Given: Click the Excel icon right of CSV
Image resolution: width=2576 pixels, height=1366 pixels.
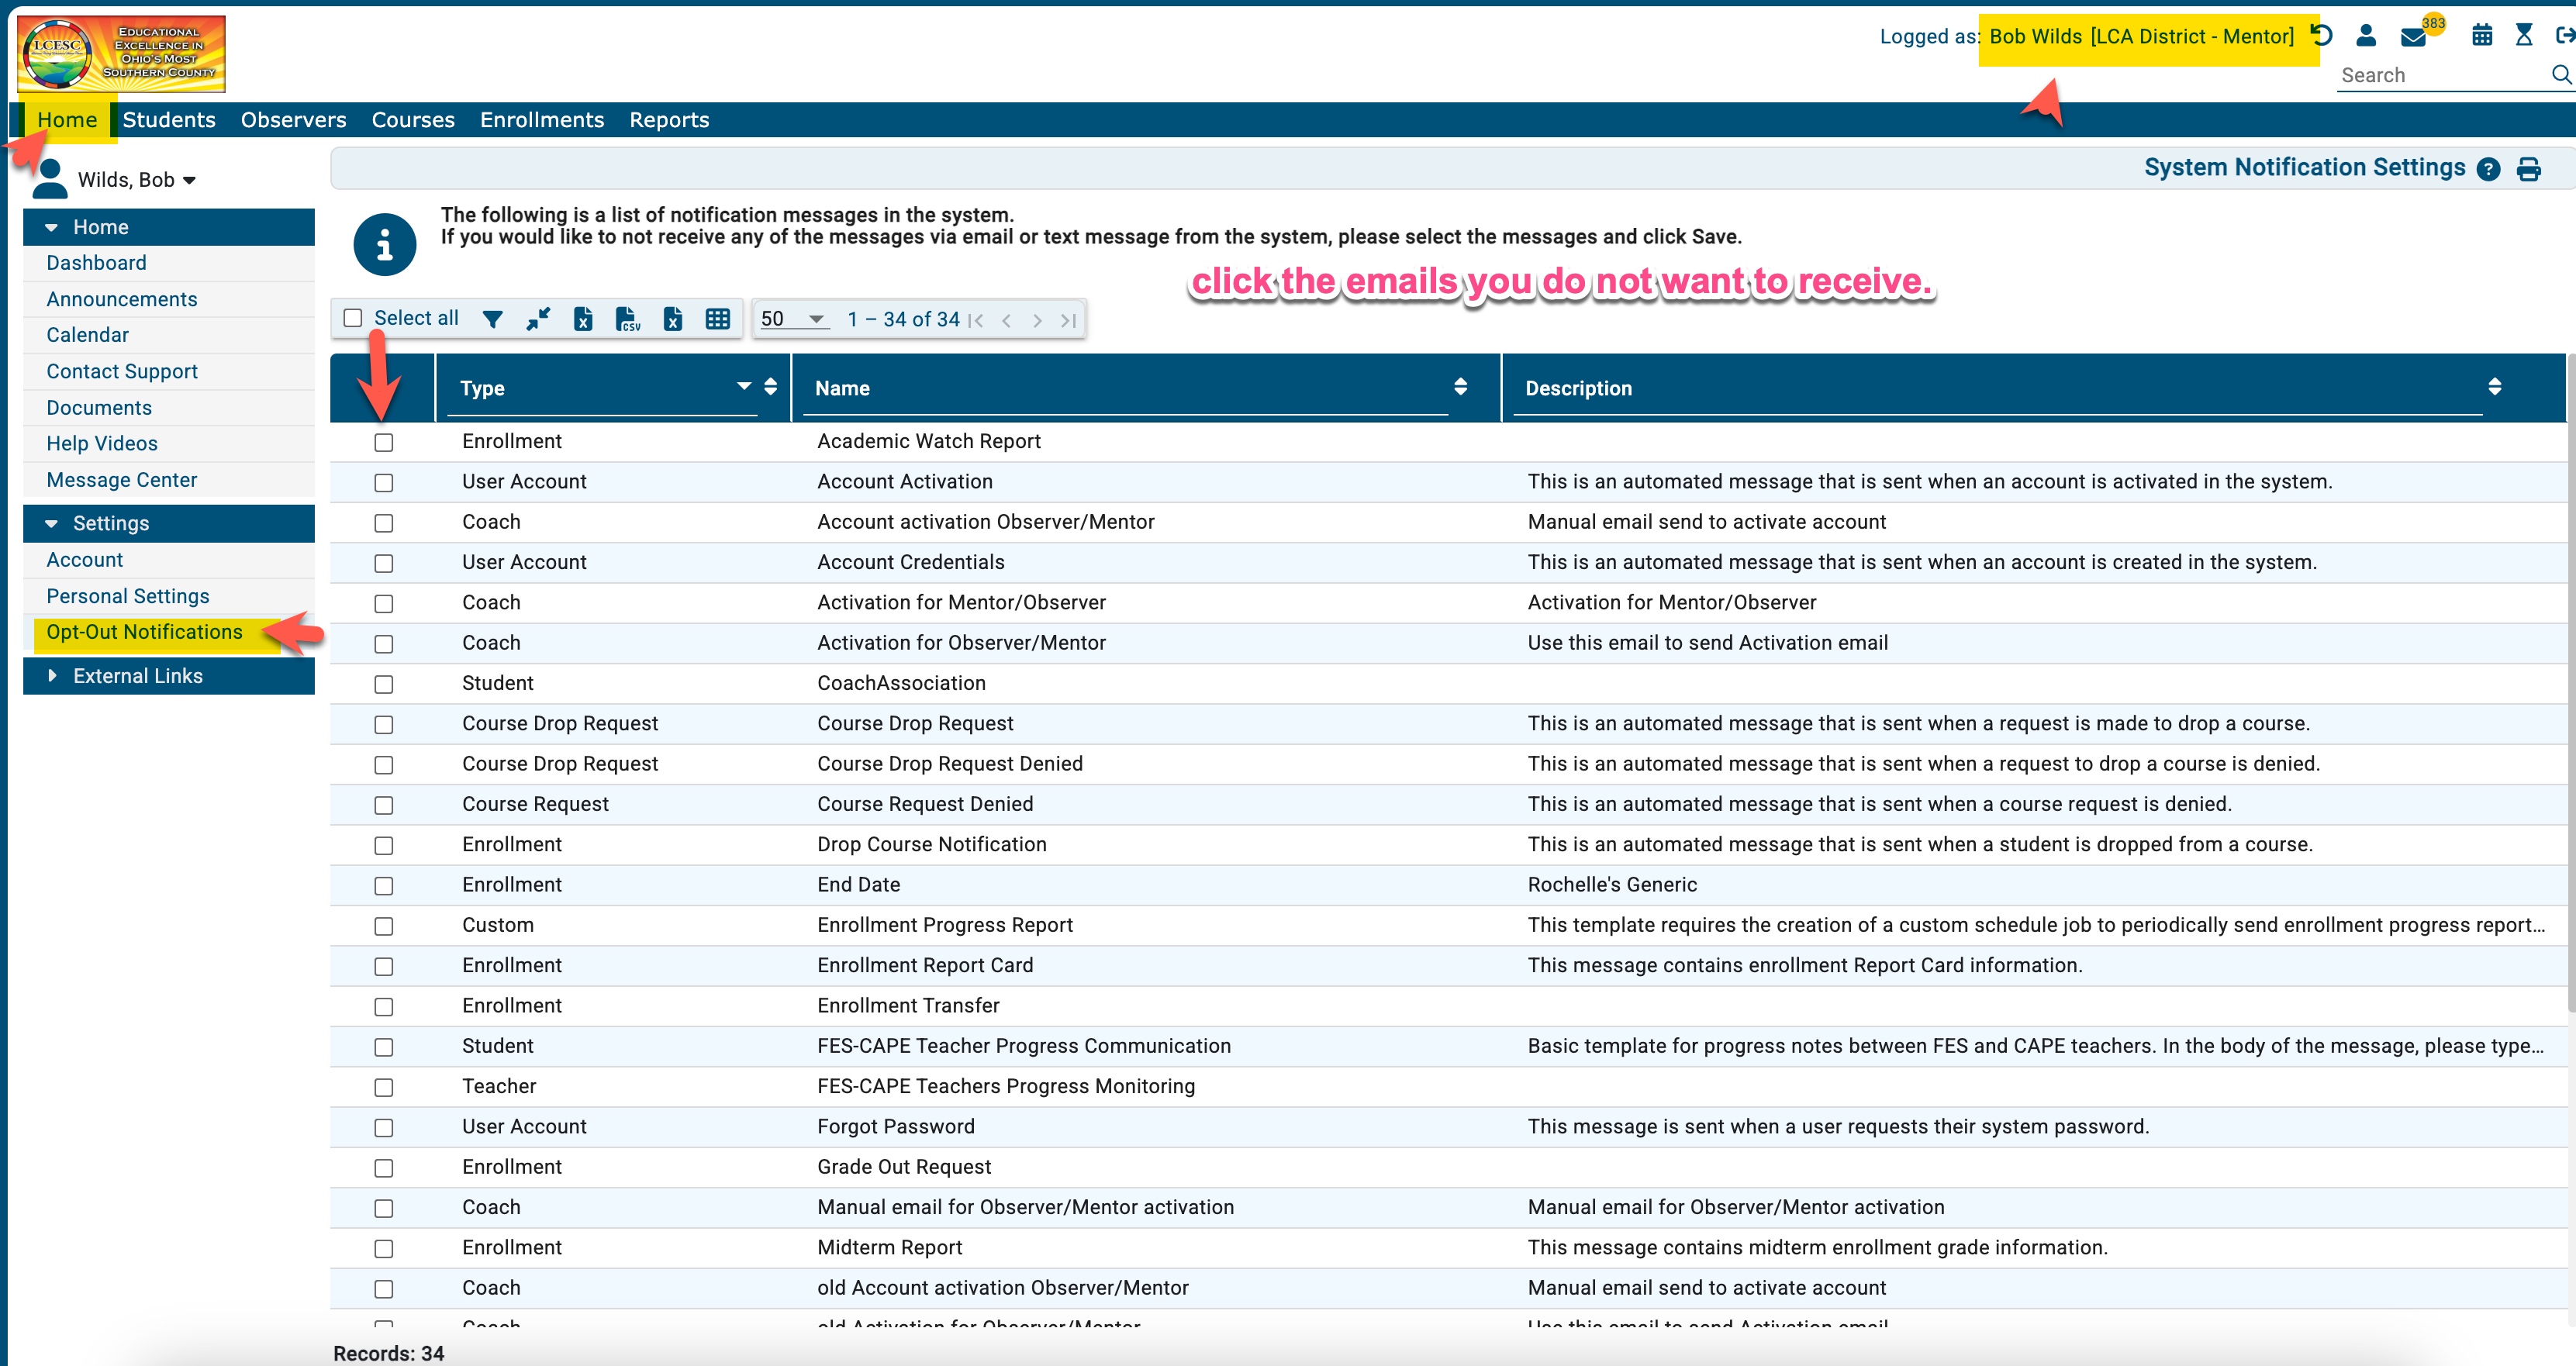Looking at the screenshot, I should (673, 319).
